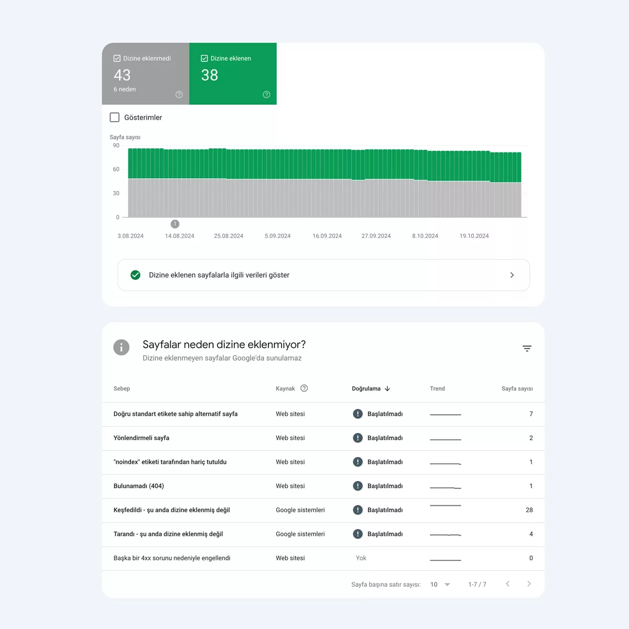This screenshot has height=629, width=629.
Task: Open the rows per page dropdown showing 10
Action: point(440,584)
